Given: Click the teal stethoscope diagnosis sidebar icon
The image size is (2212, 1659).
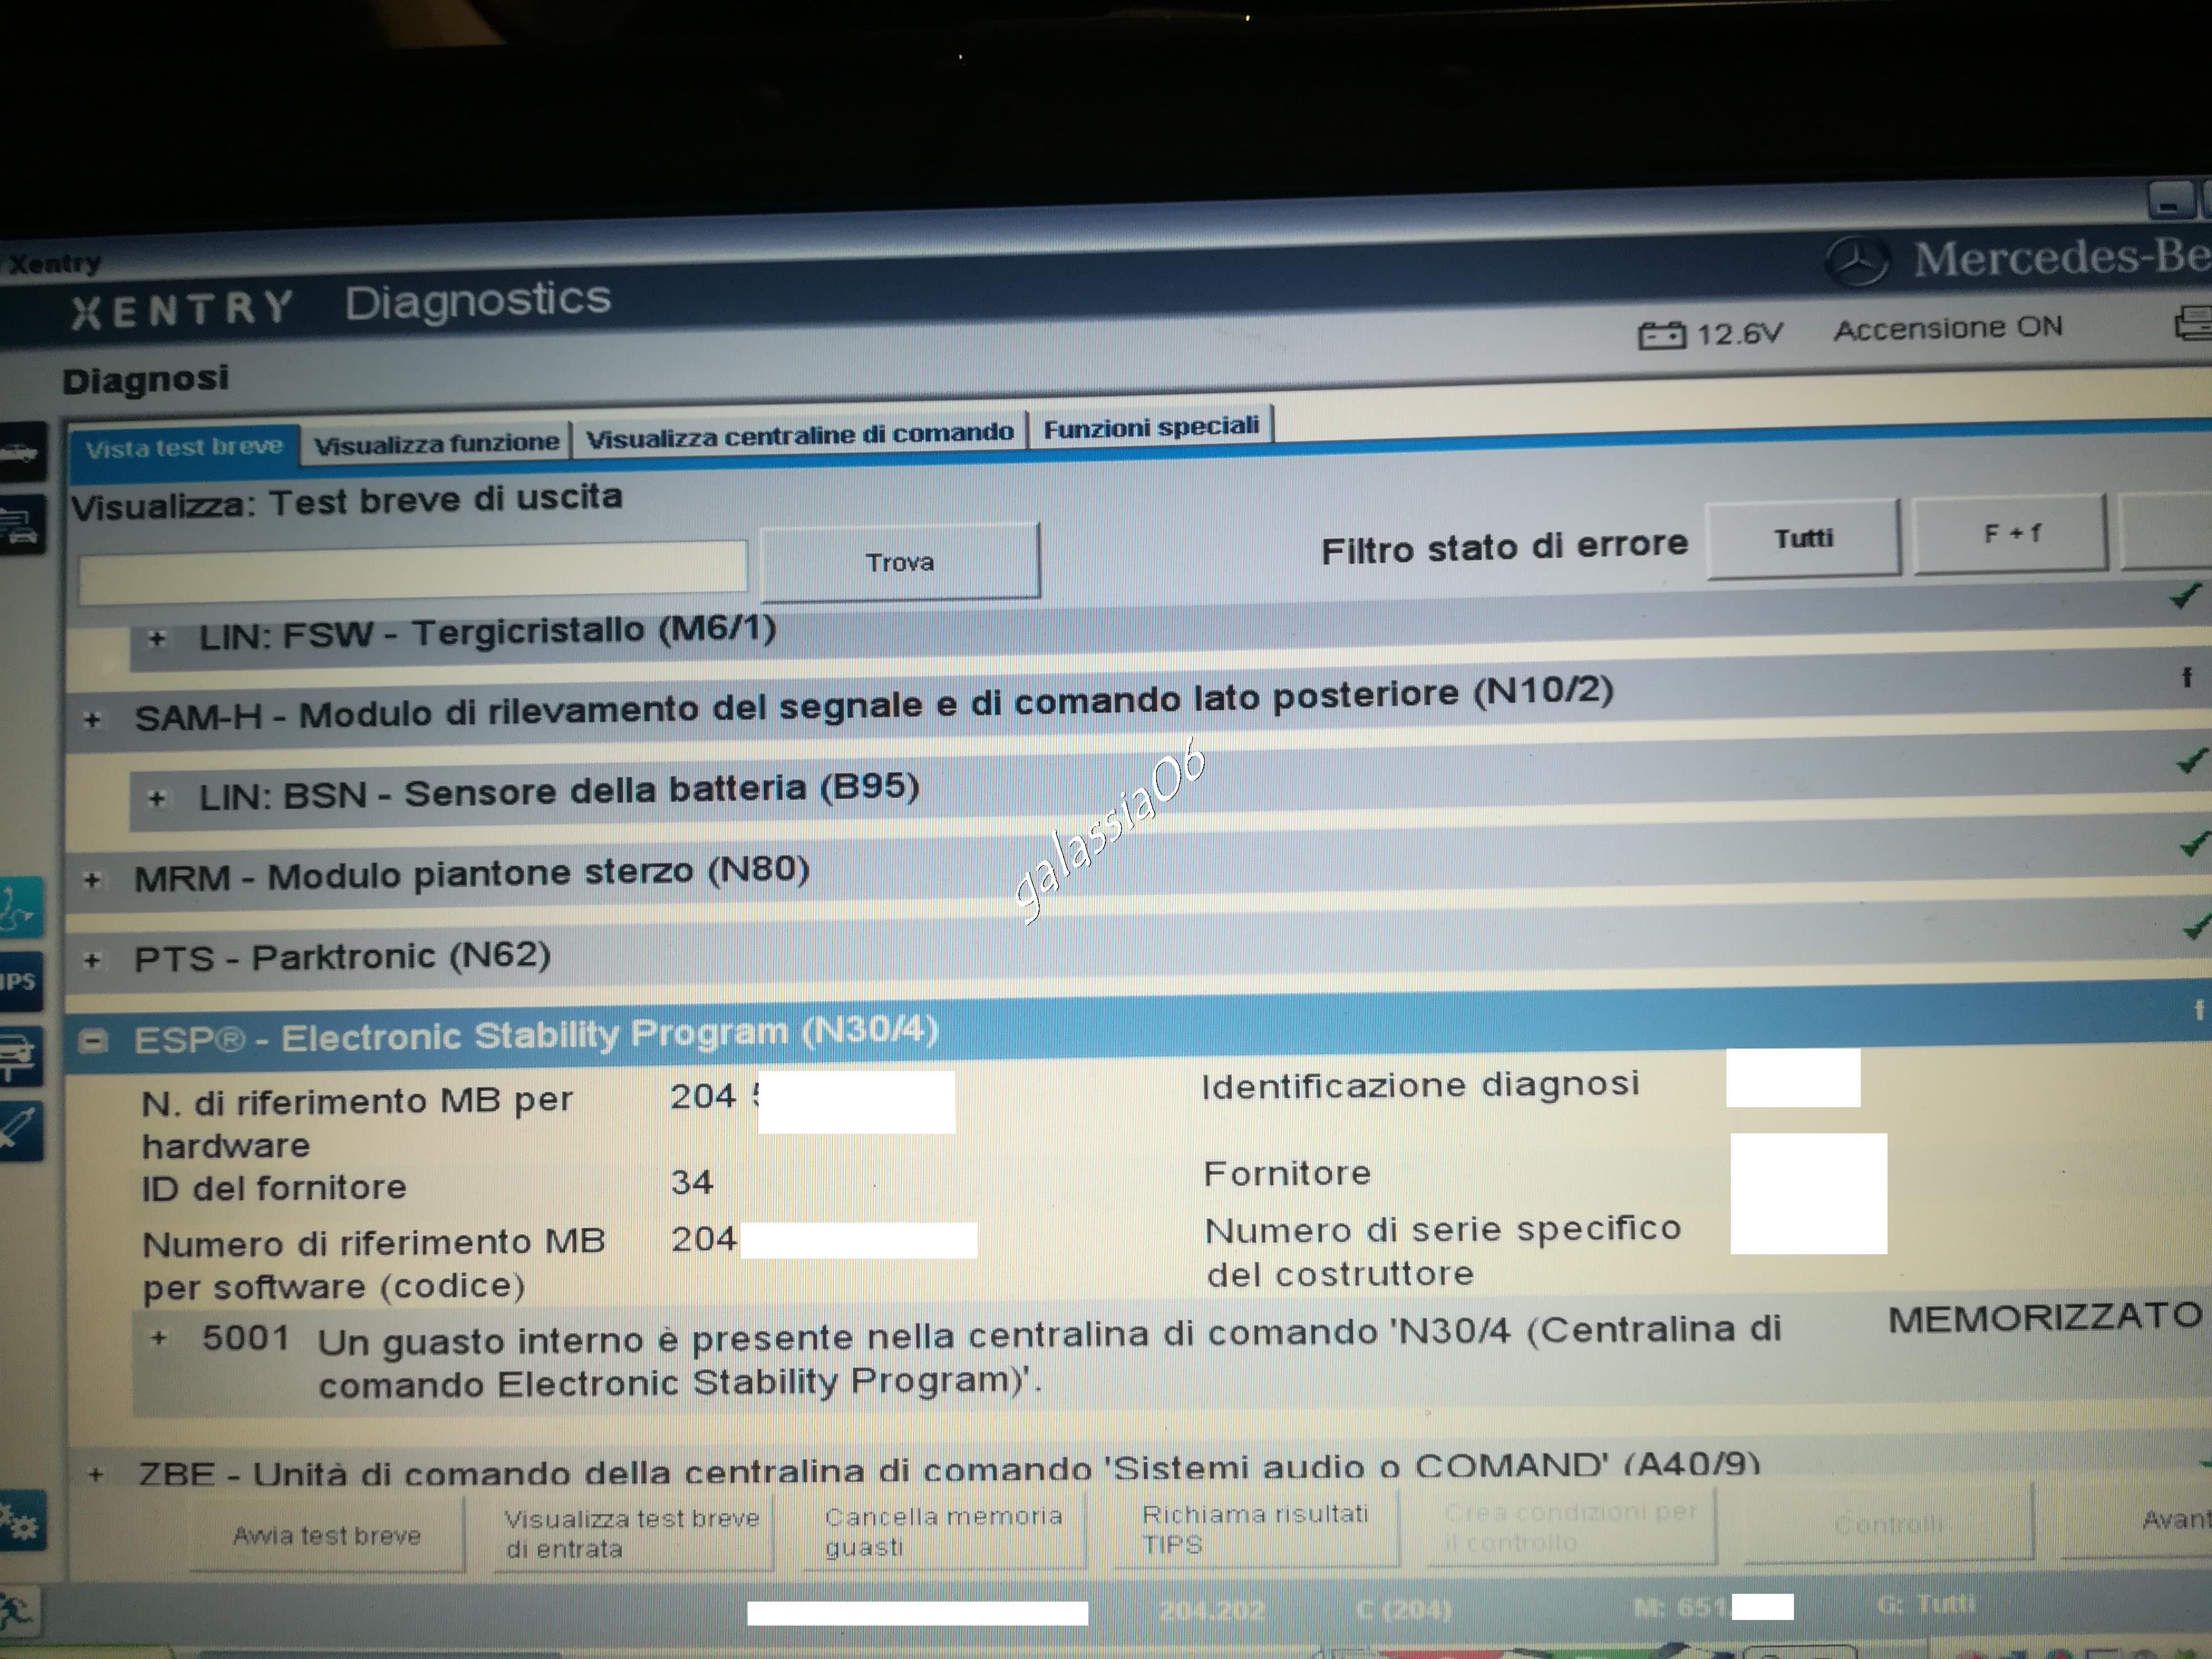Looking at the screenshot, I should [20, 907].
